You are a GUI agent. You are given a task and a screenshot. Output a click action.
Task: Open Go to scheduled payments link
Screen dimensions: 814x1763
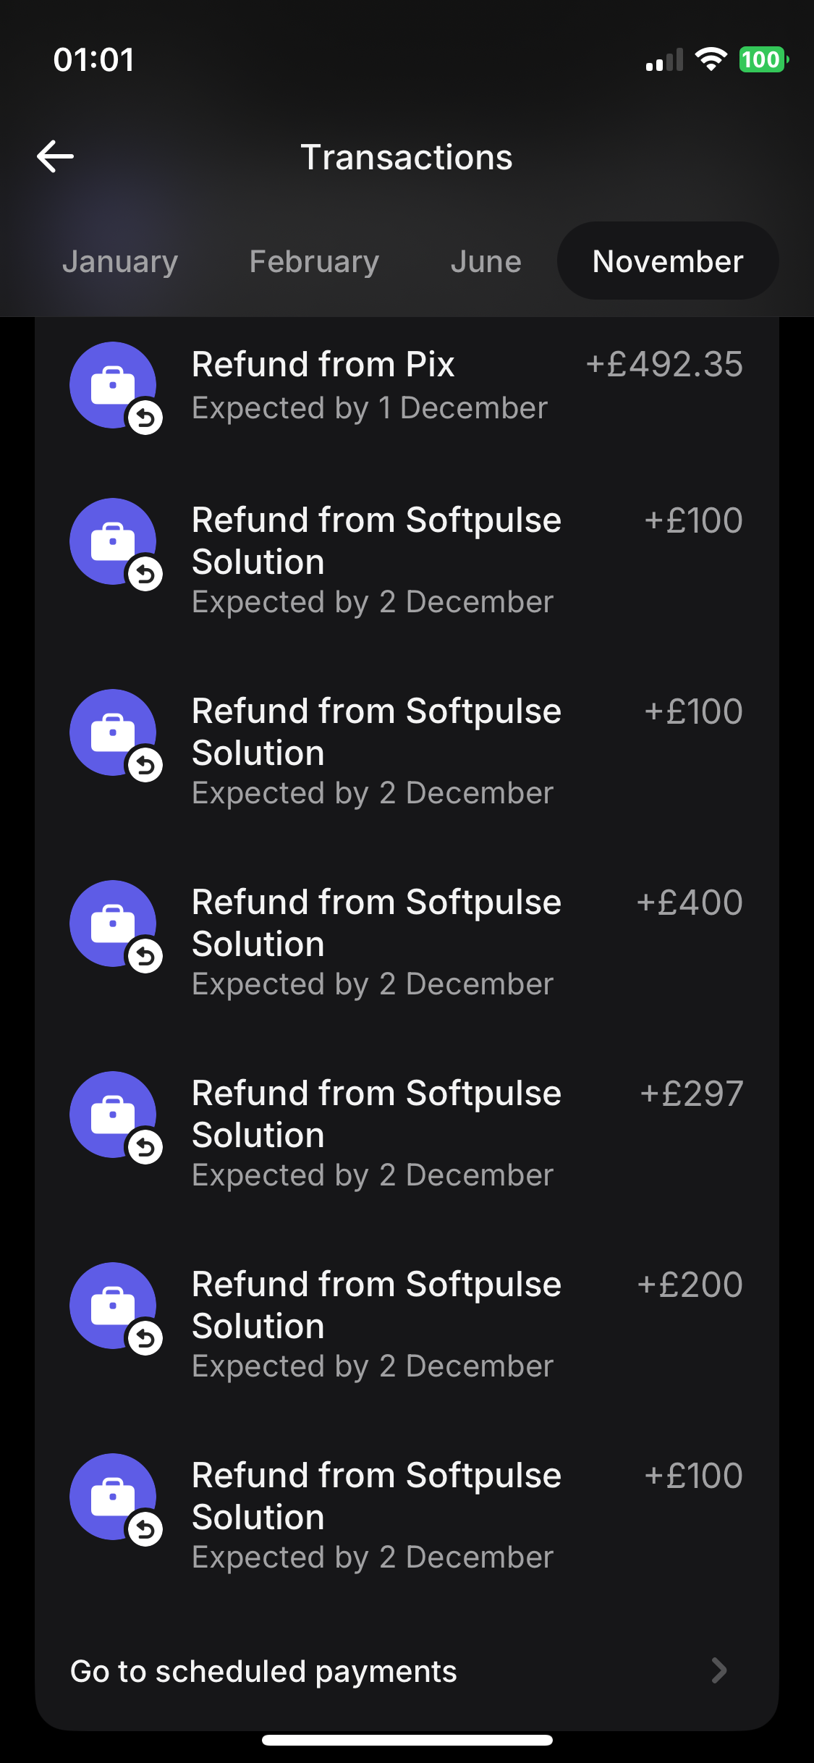coord(263,1671)
